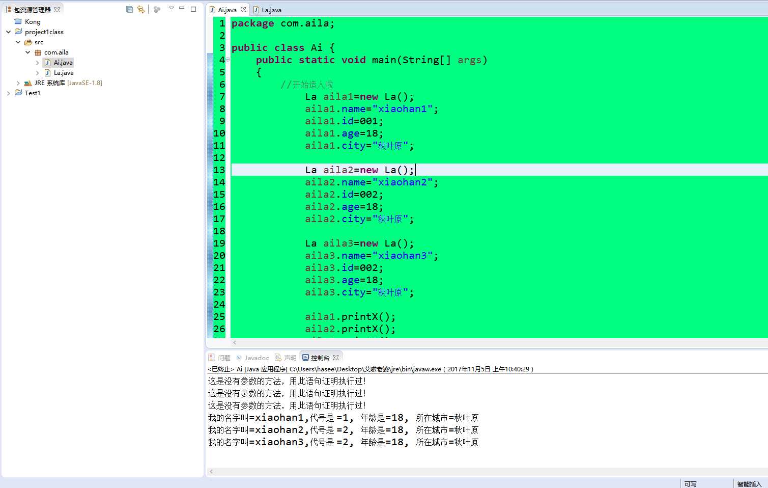Expand JRE 系统库 node
Viewport: 768px width, 488px height.
click(18, 83)
